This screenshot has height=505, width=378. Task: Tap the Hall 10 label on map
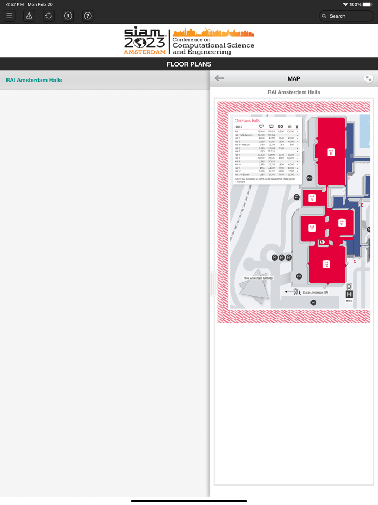(342, 223)
